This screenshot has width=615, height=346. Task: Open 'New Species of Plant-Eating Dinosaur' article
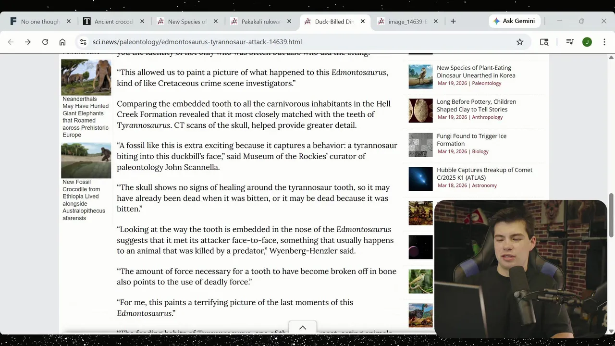pyautogui.click(x=476, y=72)
